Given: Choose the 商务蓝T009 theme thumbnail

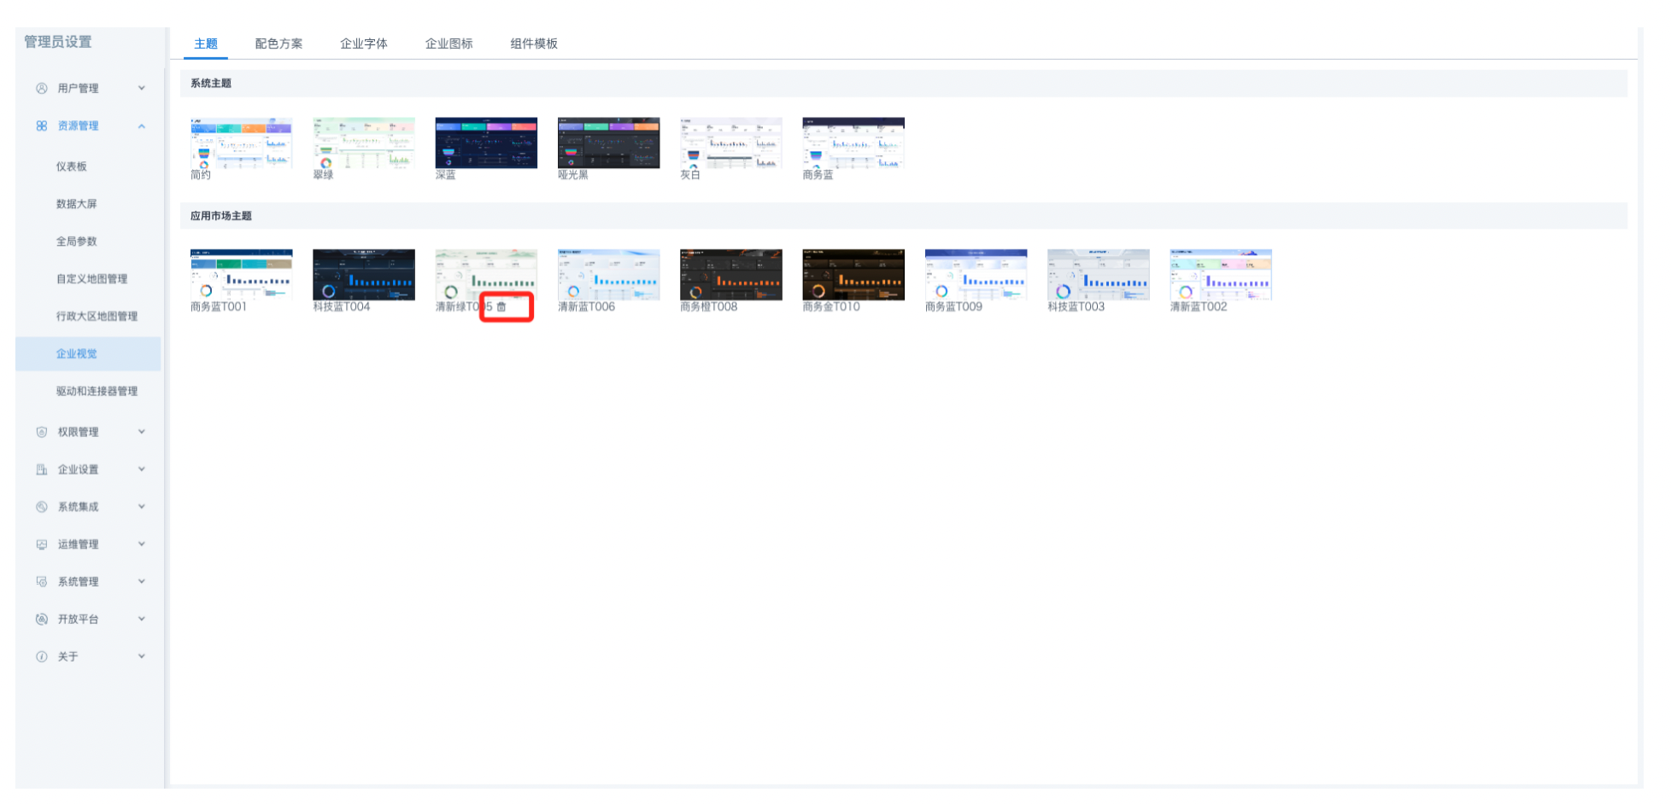Looking at the screenshot, I should point(976,275).
